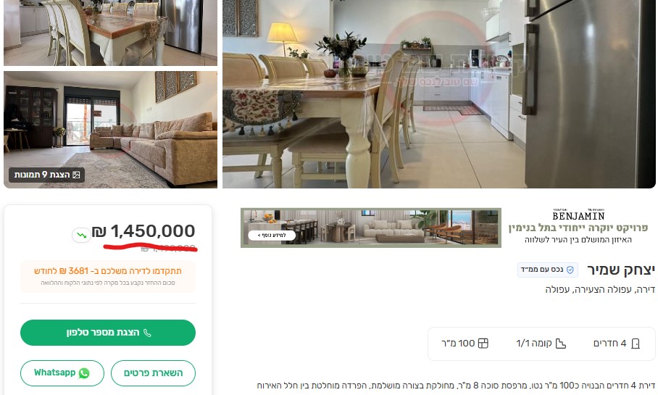The image size is (658, 395).
Task: Click the shield check icon on נכס עם ממ"ד
Action: (570, 270)
